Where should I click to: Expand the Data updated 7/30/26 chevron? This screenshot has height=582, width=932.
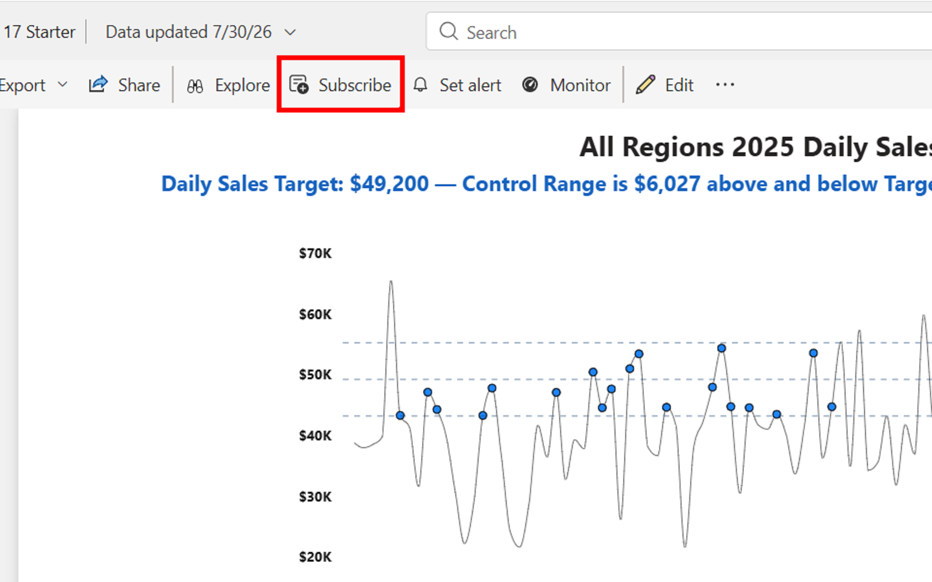click(290, 32)
